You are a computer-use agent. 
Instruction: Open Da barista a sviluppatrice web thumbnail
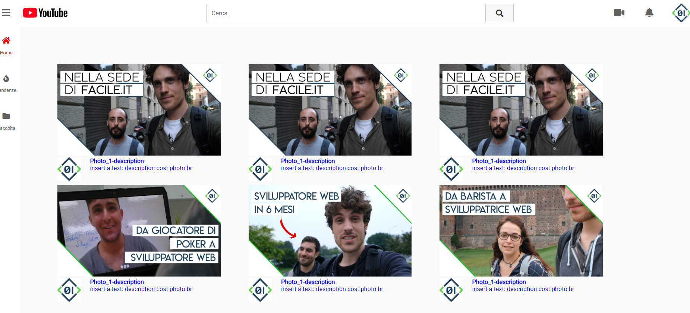point(521,231)
